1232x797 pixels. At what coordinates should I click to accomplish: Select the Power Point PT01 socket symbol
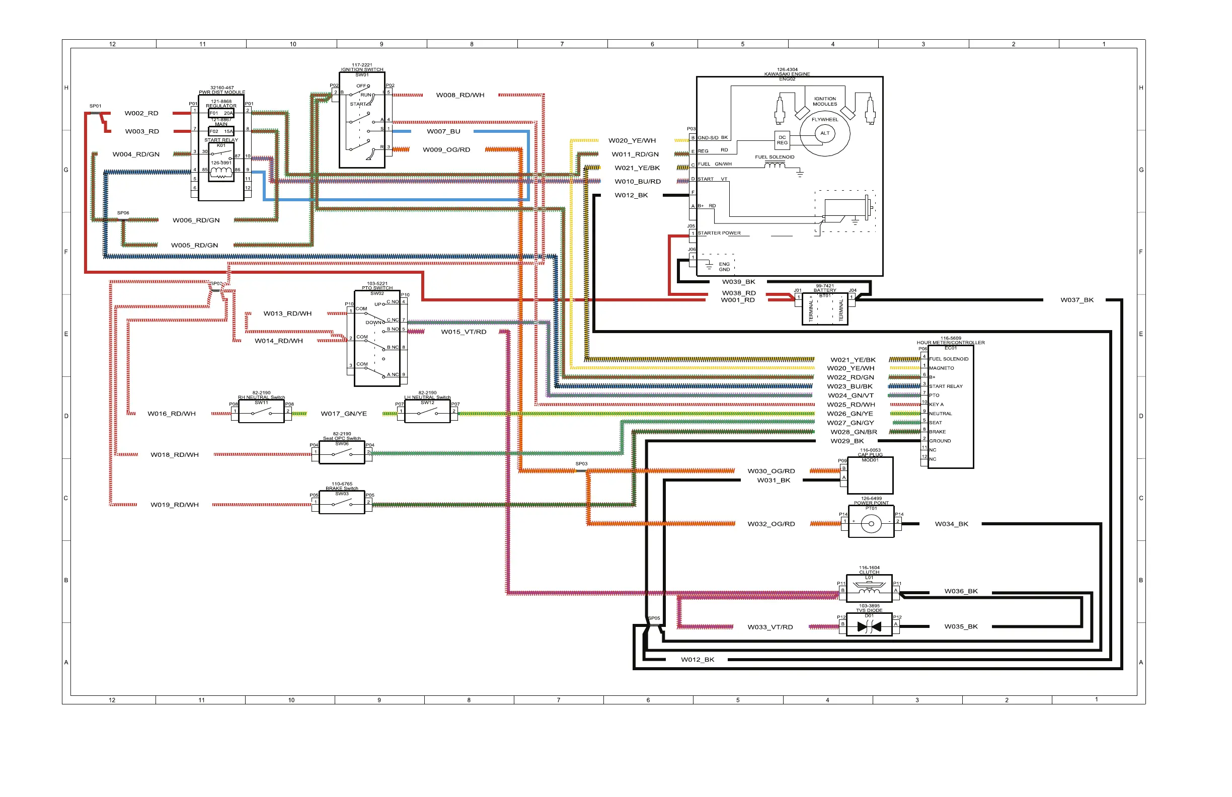tap(871, 524)
